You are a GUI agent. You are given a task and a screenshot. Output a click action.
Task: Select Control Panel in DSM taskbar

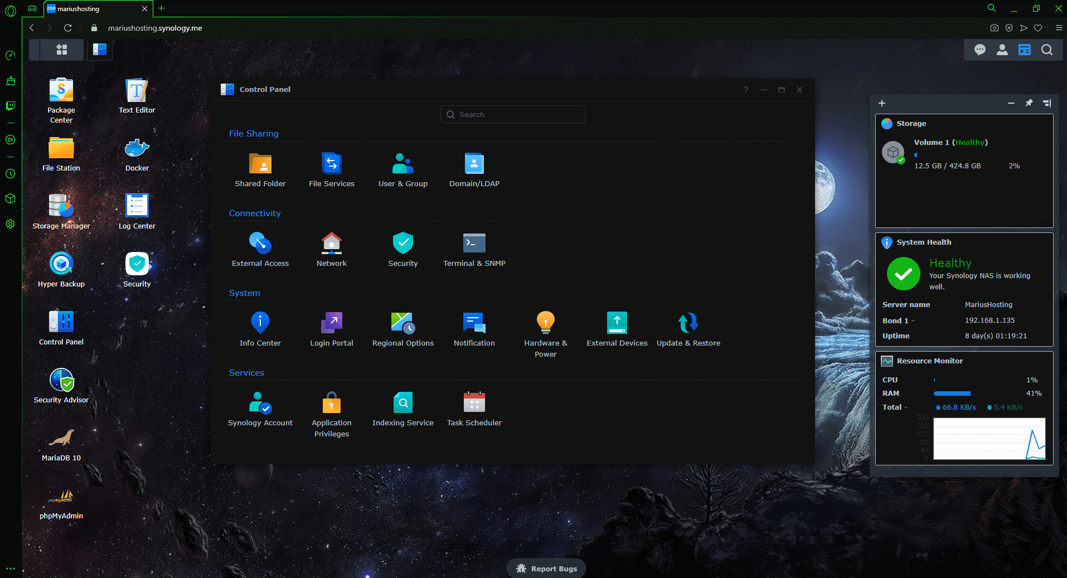(100, 50)
